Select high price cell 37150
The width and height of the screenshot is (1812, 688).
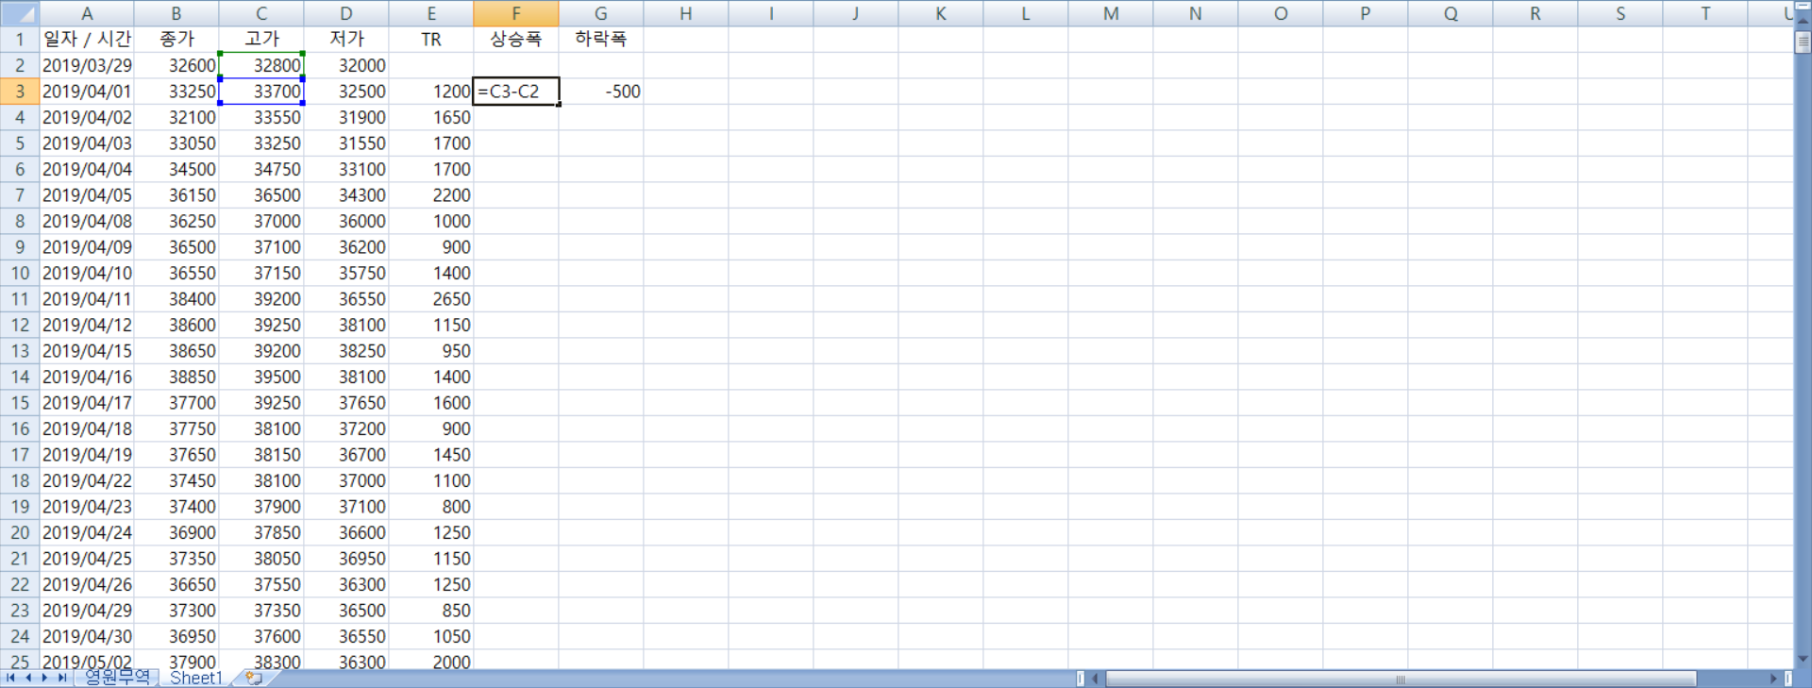(261, 273)
